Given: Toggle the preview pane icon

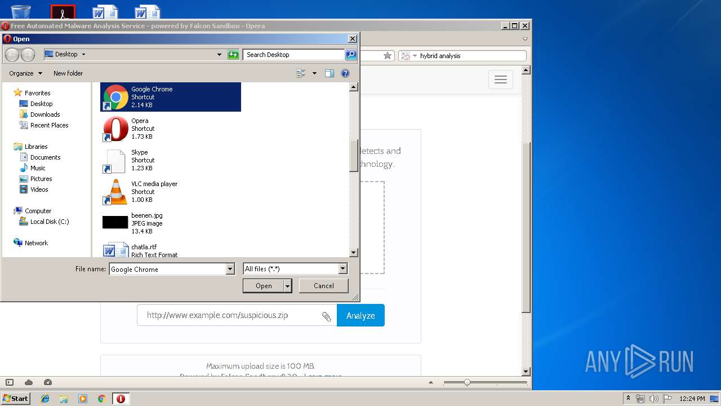Looking at the screenshot, I should click(330, 73).
